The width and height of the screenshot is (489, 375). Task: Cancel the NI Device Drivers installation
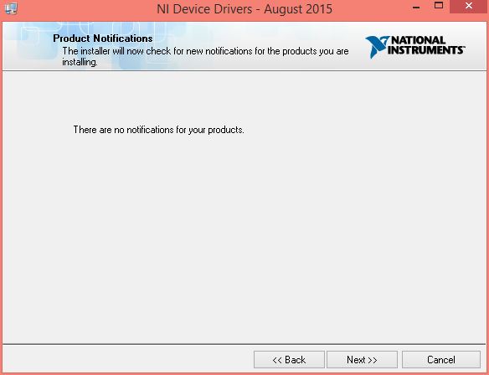point(441,360)
